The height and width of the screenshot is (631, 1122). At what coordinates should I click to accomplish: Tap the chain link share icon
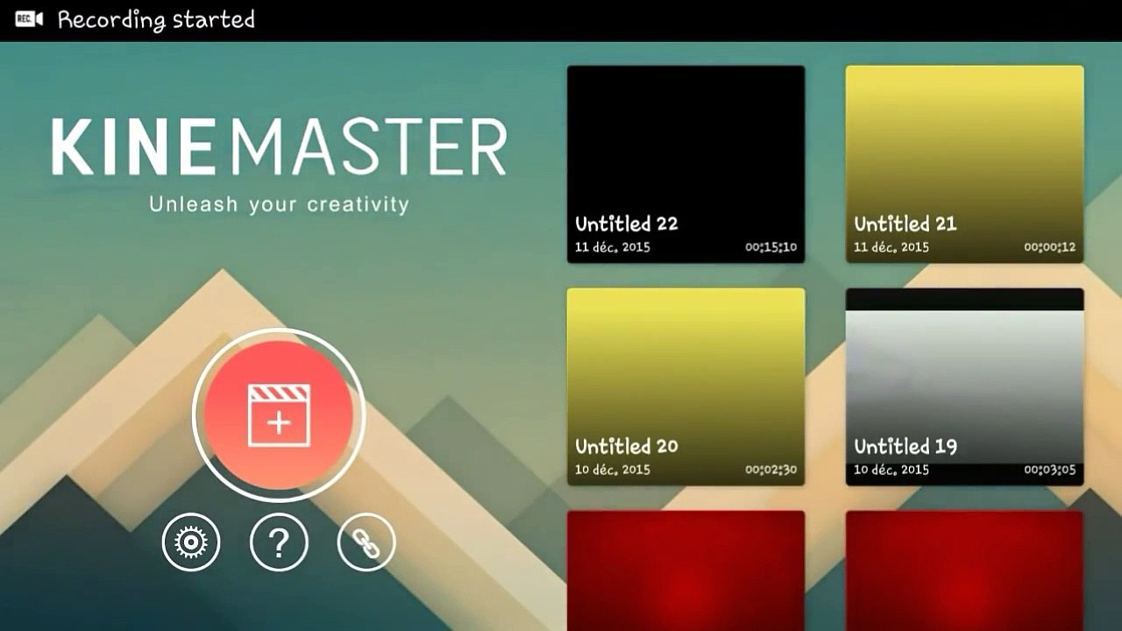366,543
